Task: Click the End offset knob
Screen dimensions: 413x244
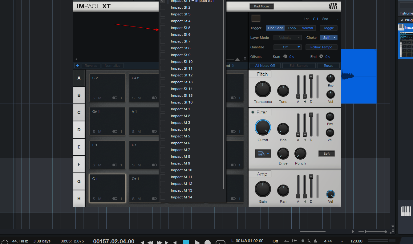Action: [321, 56]
